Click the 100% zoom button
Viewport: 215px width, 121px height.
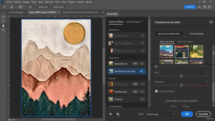coord(31,7)
